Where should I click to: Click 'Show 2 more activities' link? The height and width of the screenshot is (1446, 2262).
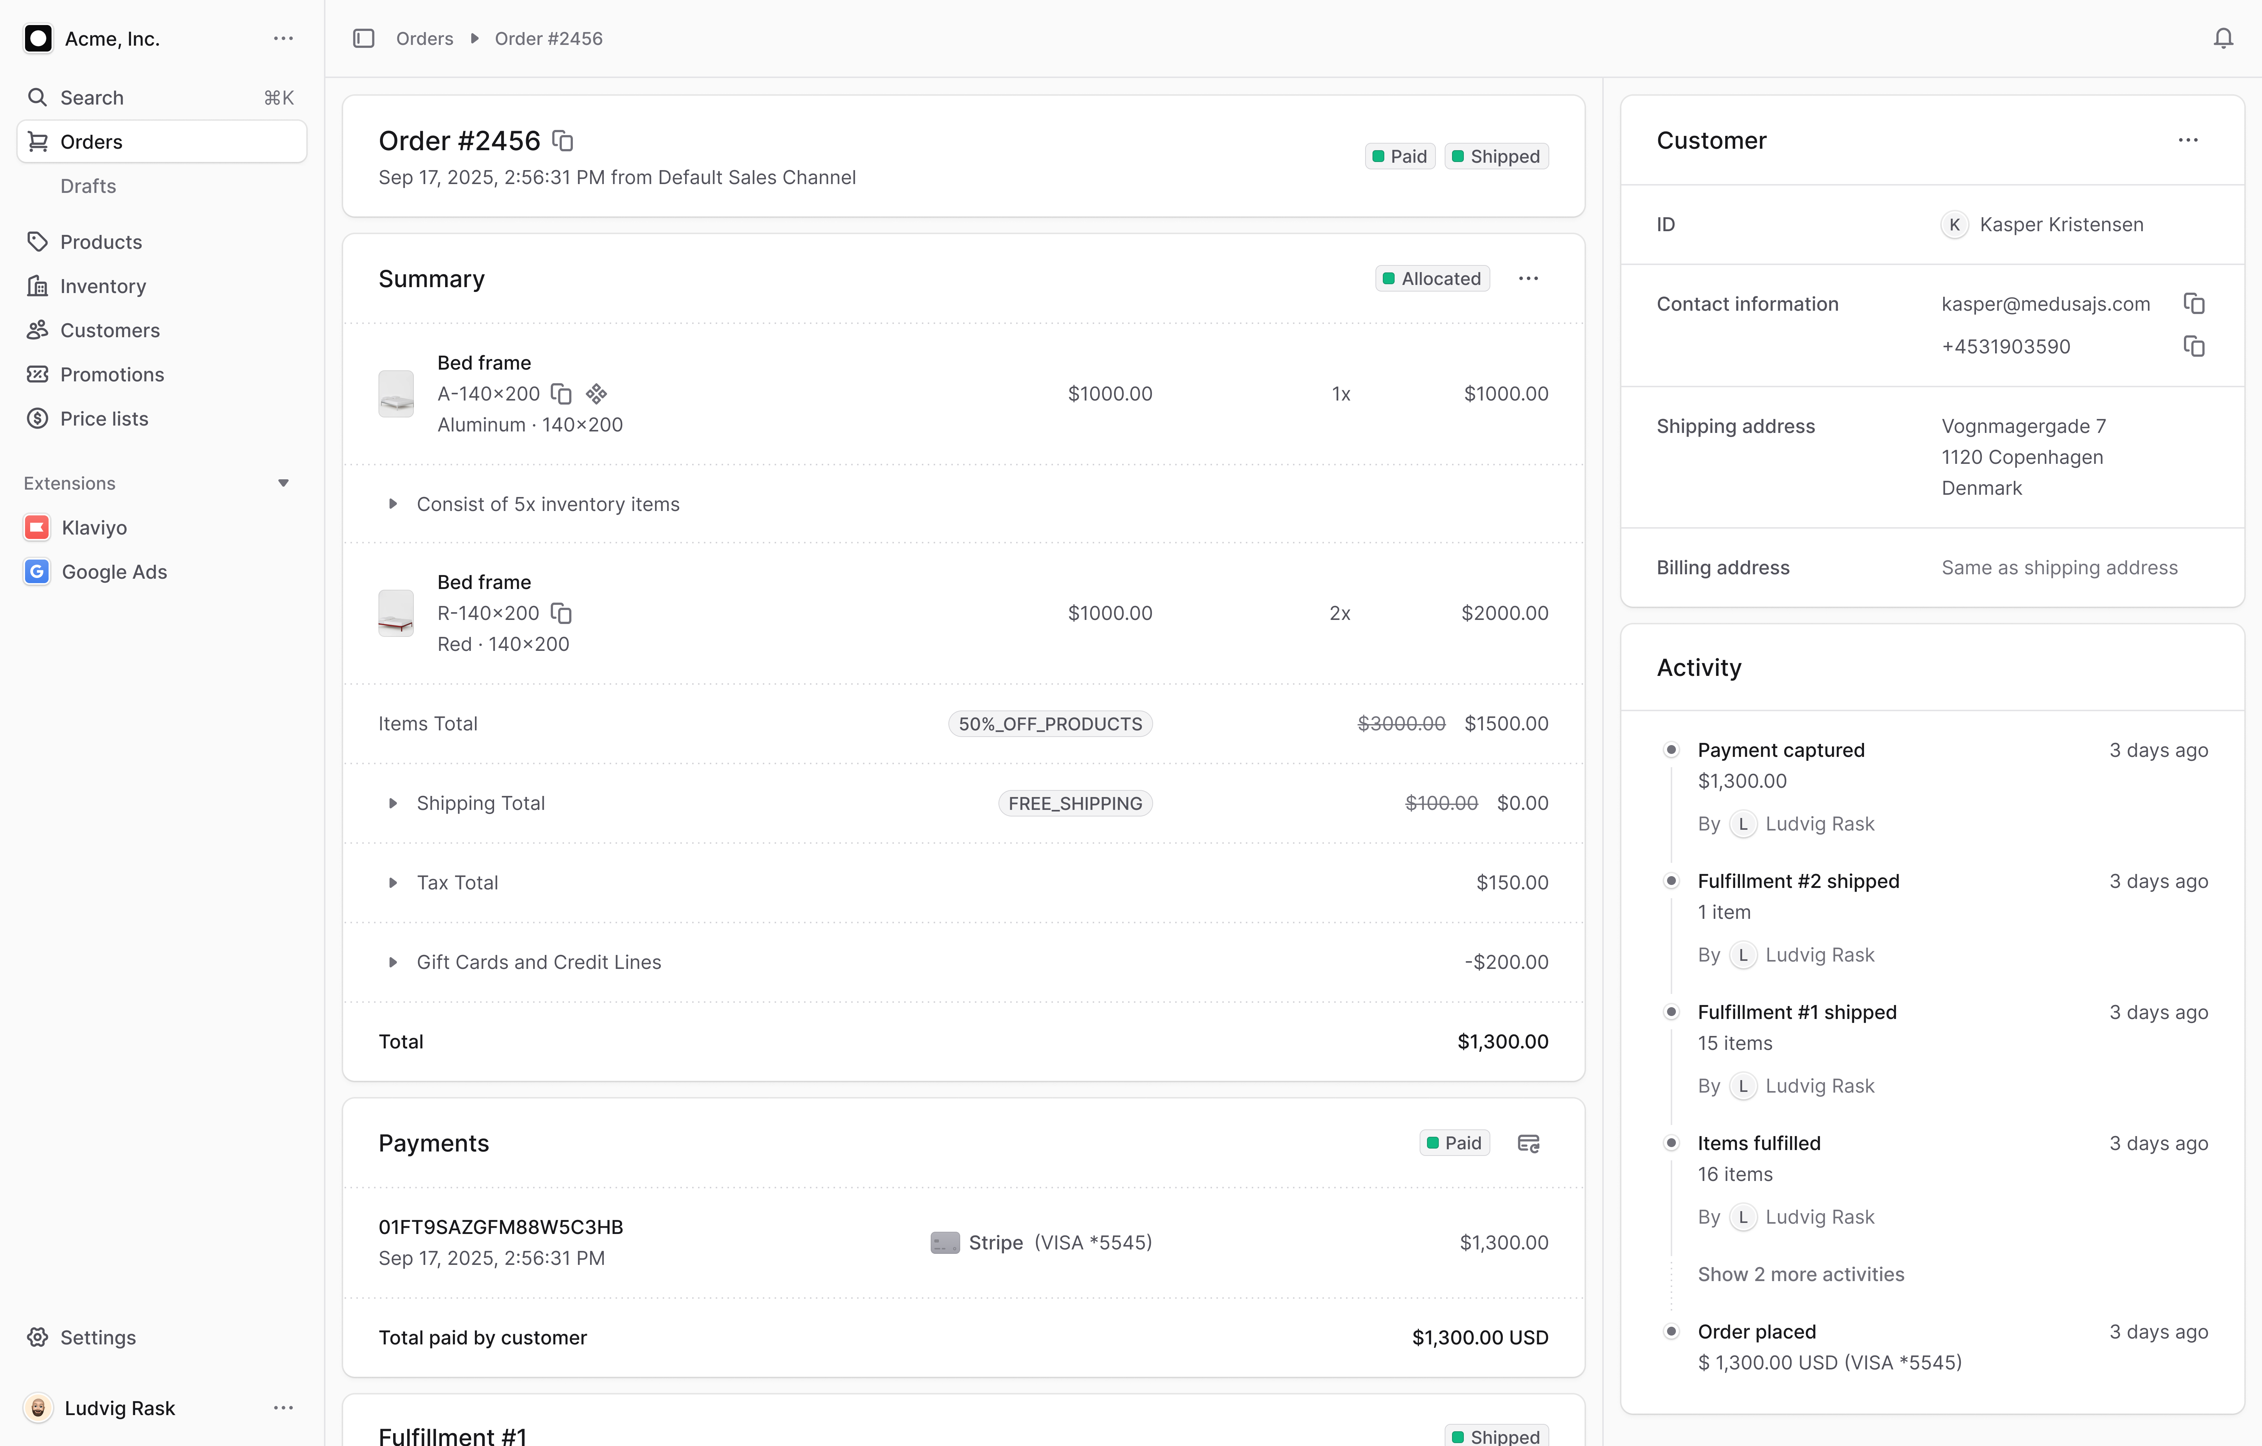tap(1800, 1275)
